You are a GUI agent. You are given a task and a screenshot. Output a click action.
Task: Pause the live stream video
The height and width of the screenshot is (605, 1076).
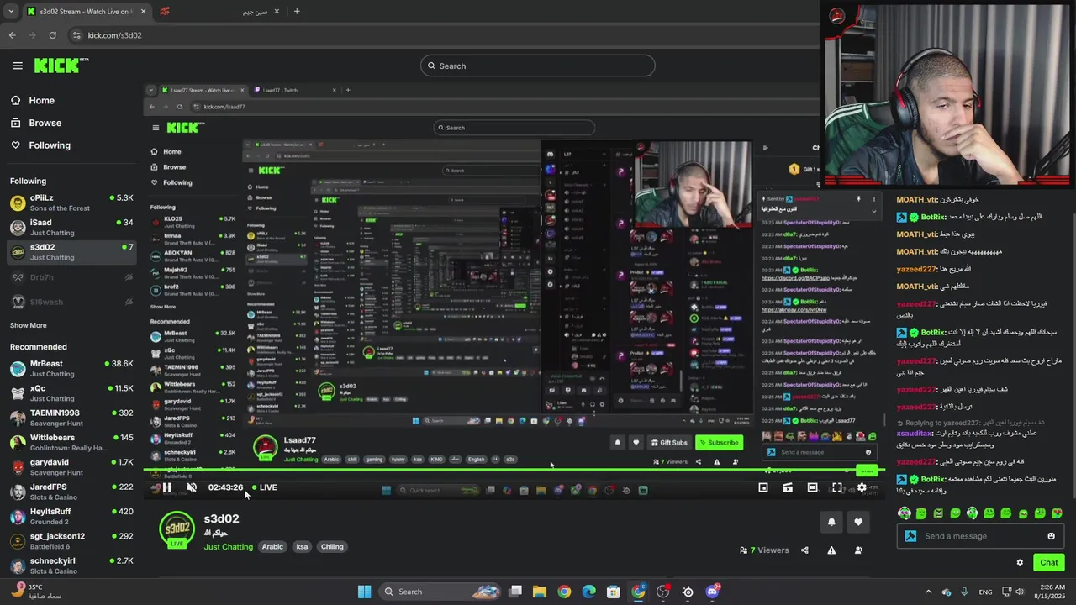(166, 487)
